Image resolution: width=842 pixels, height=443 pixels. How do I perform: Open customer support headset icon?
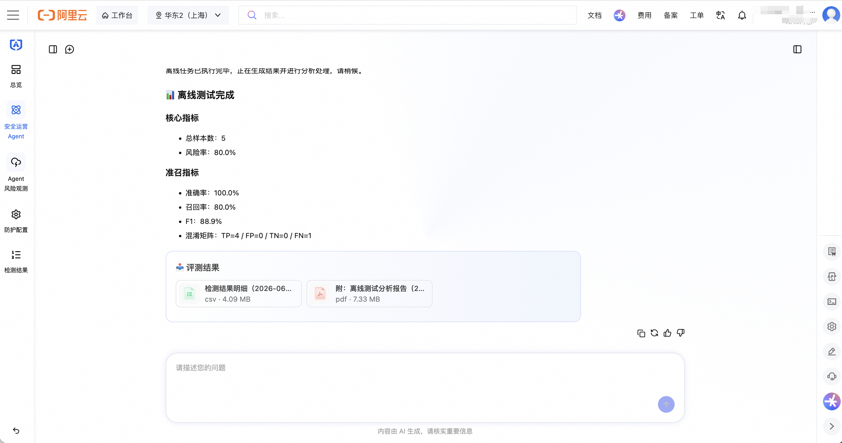click(832, 376)
